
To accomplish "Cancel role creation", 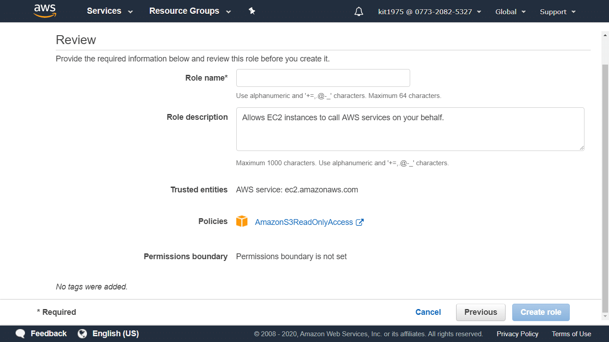I will (428, 312).
